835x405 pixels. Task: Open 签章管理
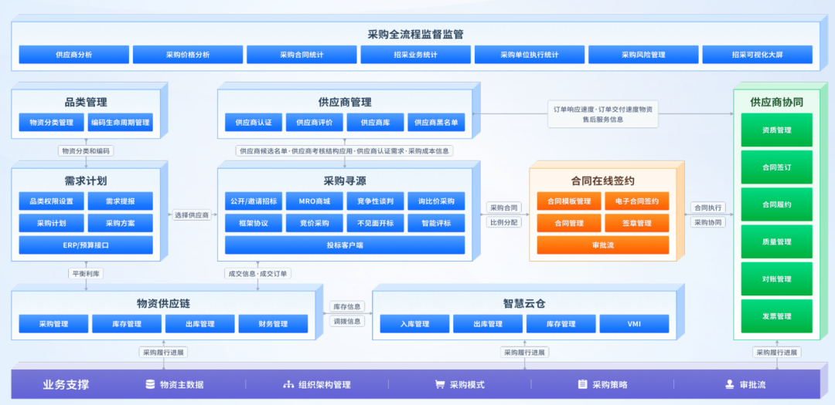pyautogui.click(x=637, y=223)
